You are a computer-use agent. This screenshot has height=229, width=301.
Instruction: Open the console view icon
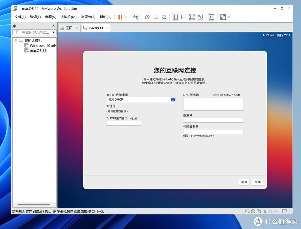tap(212, 17)
